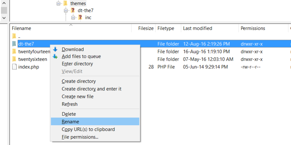Image resolution: width=291 pixels, height=145 pixels.
Task: Collapse the themes tree node
Action: (58, 3)
